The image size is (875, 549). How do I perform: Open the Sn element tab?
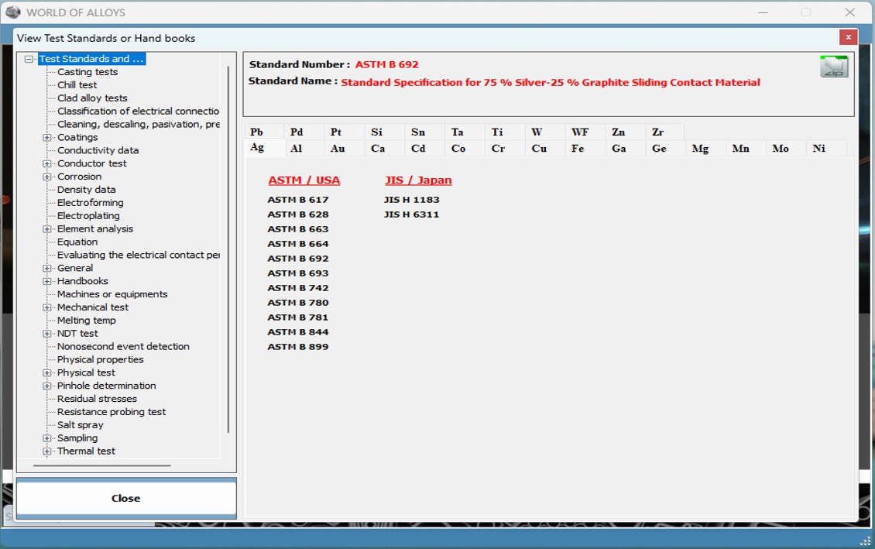(x=424, y=132)
